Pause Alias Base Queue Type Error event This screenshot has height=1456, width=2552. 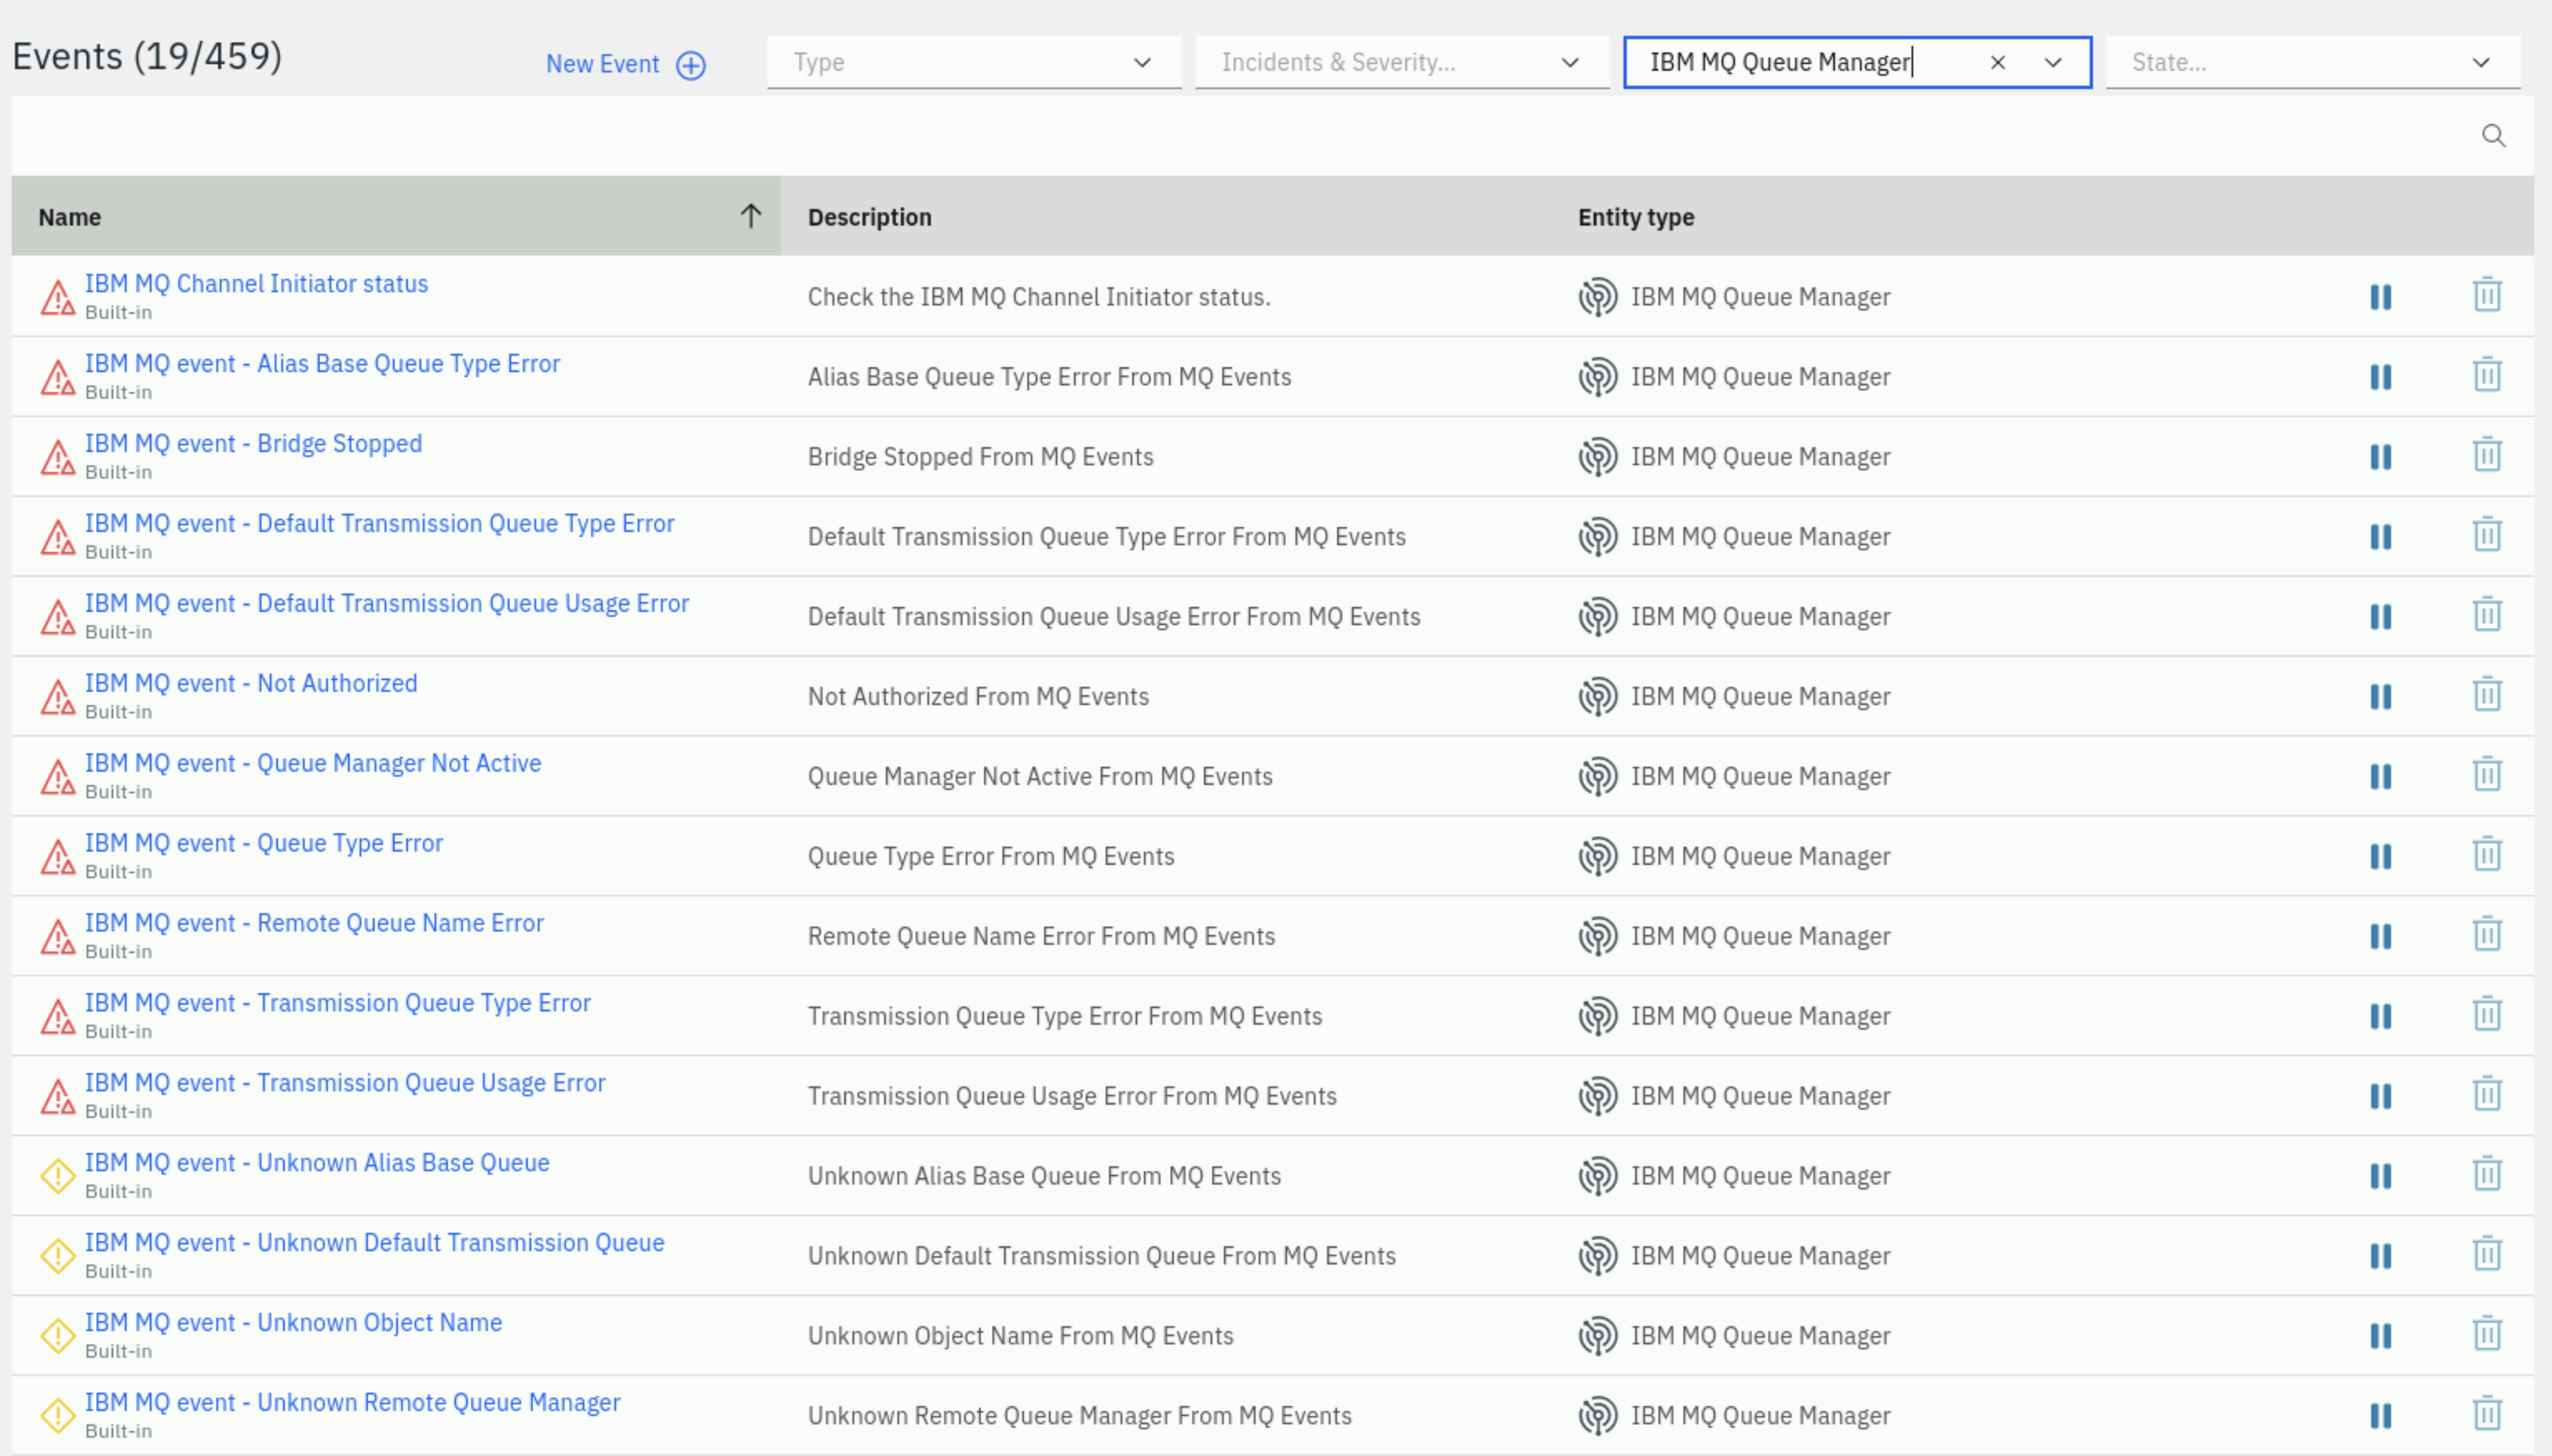tap(2381, 377)
